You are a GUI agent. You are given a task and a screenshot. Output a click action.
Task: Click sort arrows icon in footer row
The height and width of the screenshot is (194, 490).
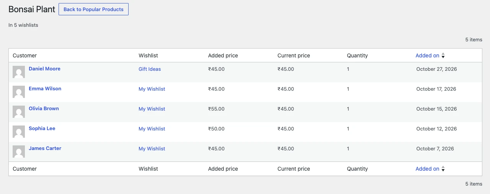pyautogui.click(x=443, y=169)
